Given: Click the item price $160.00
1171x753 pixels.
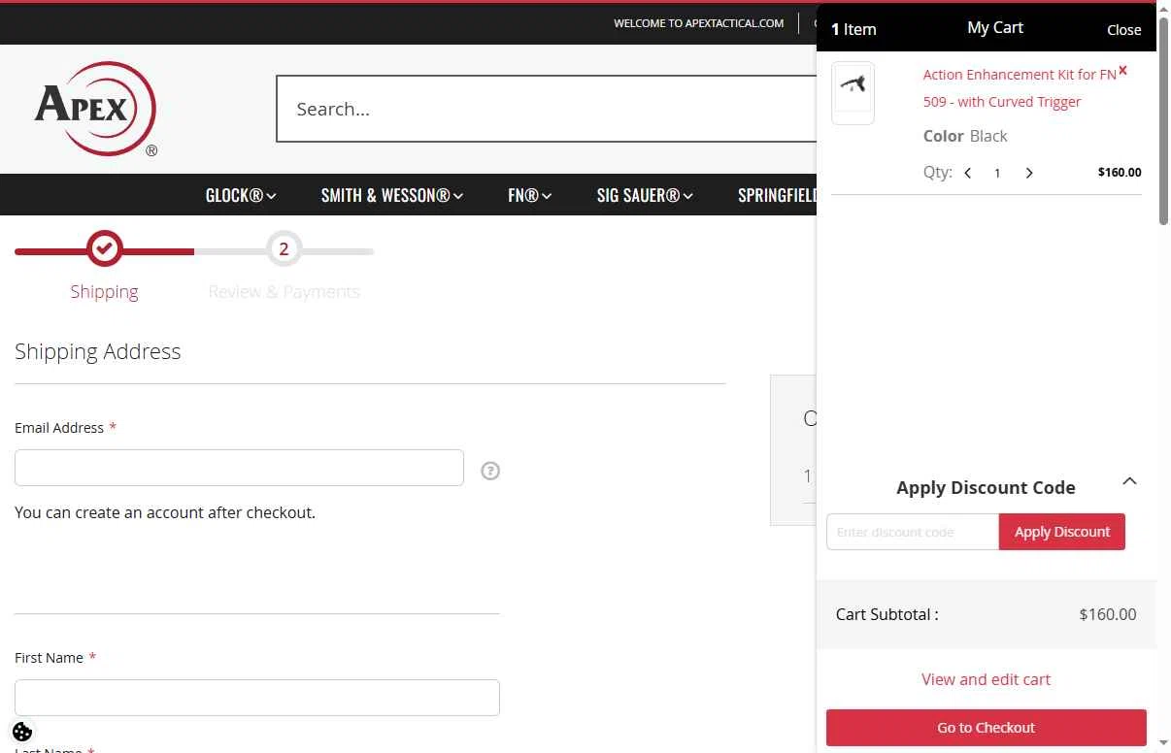Looking at the screenshot, I should 1120,173.
